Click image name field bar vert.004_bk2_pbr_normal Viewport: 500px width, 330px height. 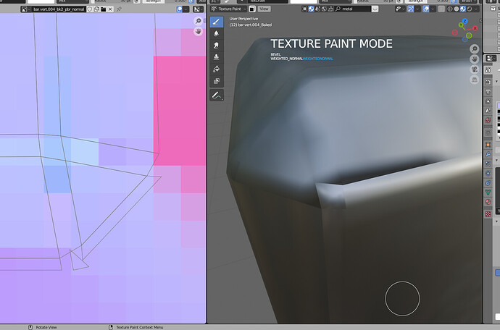[x=59, y=9]
